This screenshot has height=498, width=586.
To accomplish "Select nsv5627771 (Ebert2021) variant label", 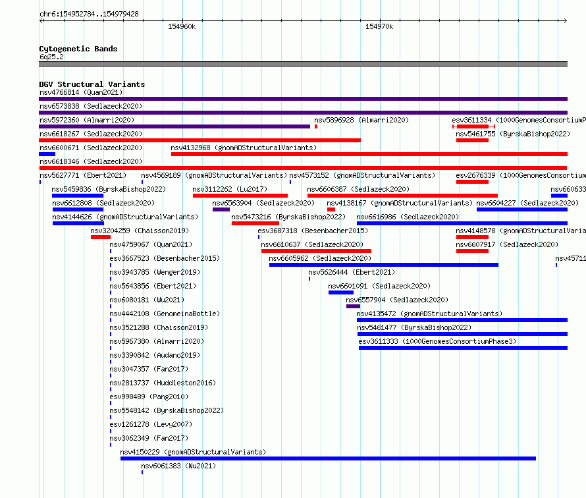I will (x=83, y=175).
